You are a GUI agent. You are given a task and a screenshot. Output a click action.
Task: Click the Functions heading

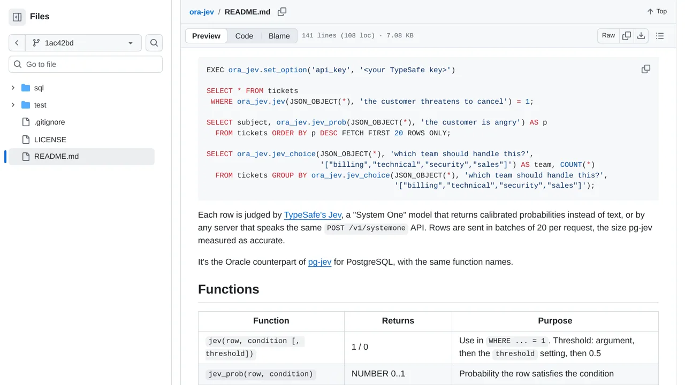pyautogui.click(x=229, y=289)
